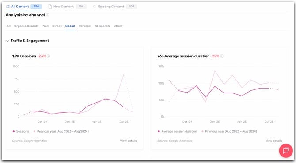Screen dimensions: 296x163
Task: Select the Referral channel tab
Action: pyautogui.click(x=85, y=26)
